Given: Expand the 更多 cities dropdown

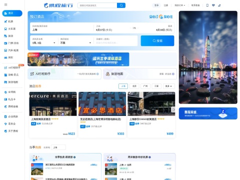Looking at the screenshot, I should 169,86.
